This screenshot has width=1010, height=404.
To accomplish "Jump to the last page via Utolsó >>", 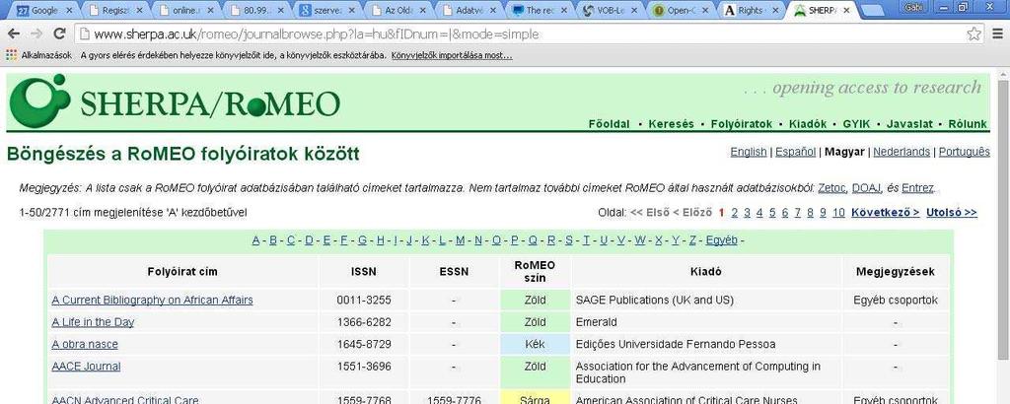I will click(952, 212).
